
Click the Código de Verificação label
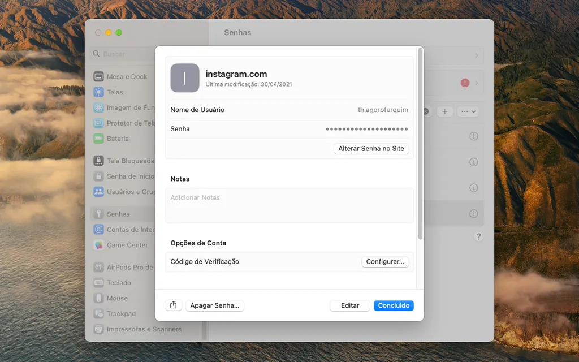(205, 261)
